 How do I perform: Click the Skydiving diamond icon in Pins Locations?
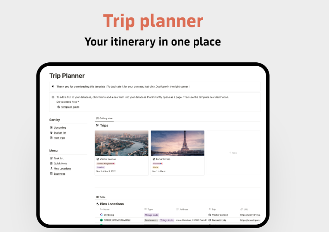pyautogui.click(x=102, y=215)
